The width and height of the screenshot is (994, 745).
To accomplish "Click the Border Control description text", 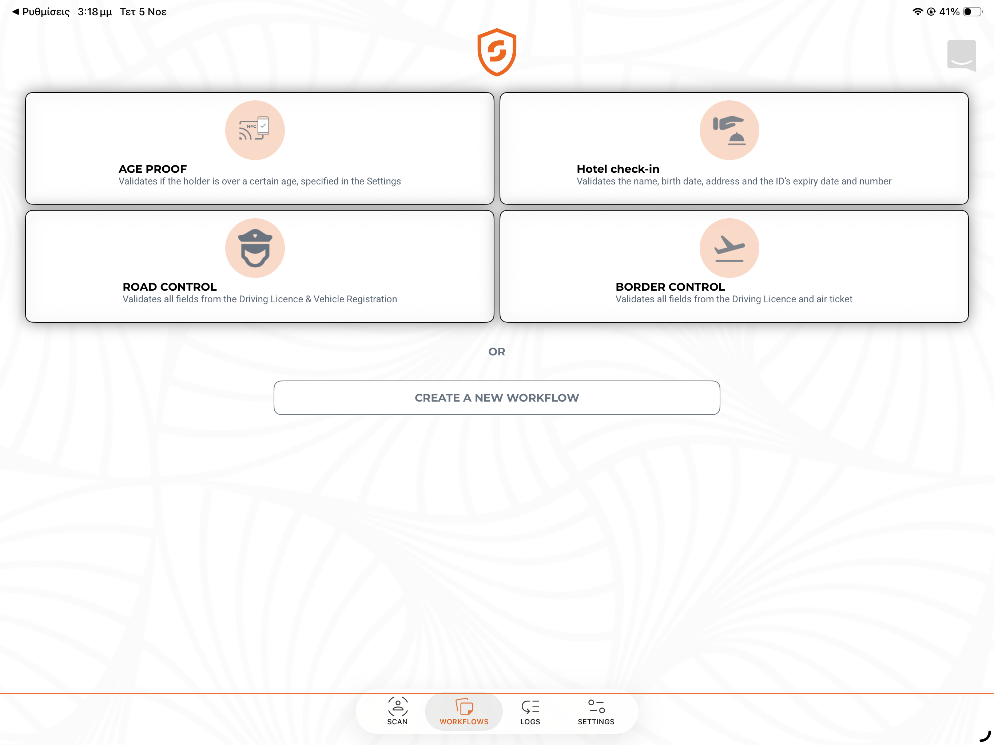I will point(734,299).
